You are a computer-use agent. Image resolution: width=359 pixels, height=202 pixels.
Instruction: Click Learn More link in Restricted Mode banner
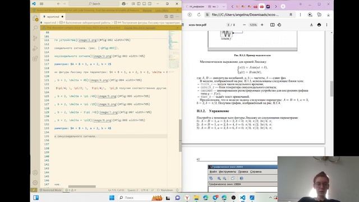[162, 10]
